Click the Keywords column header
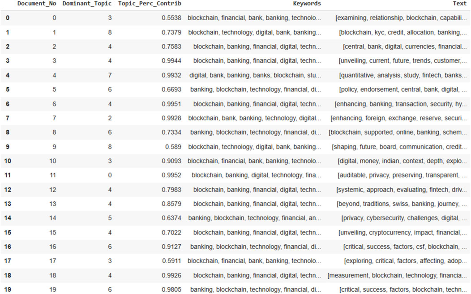 pos(307,4)
